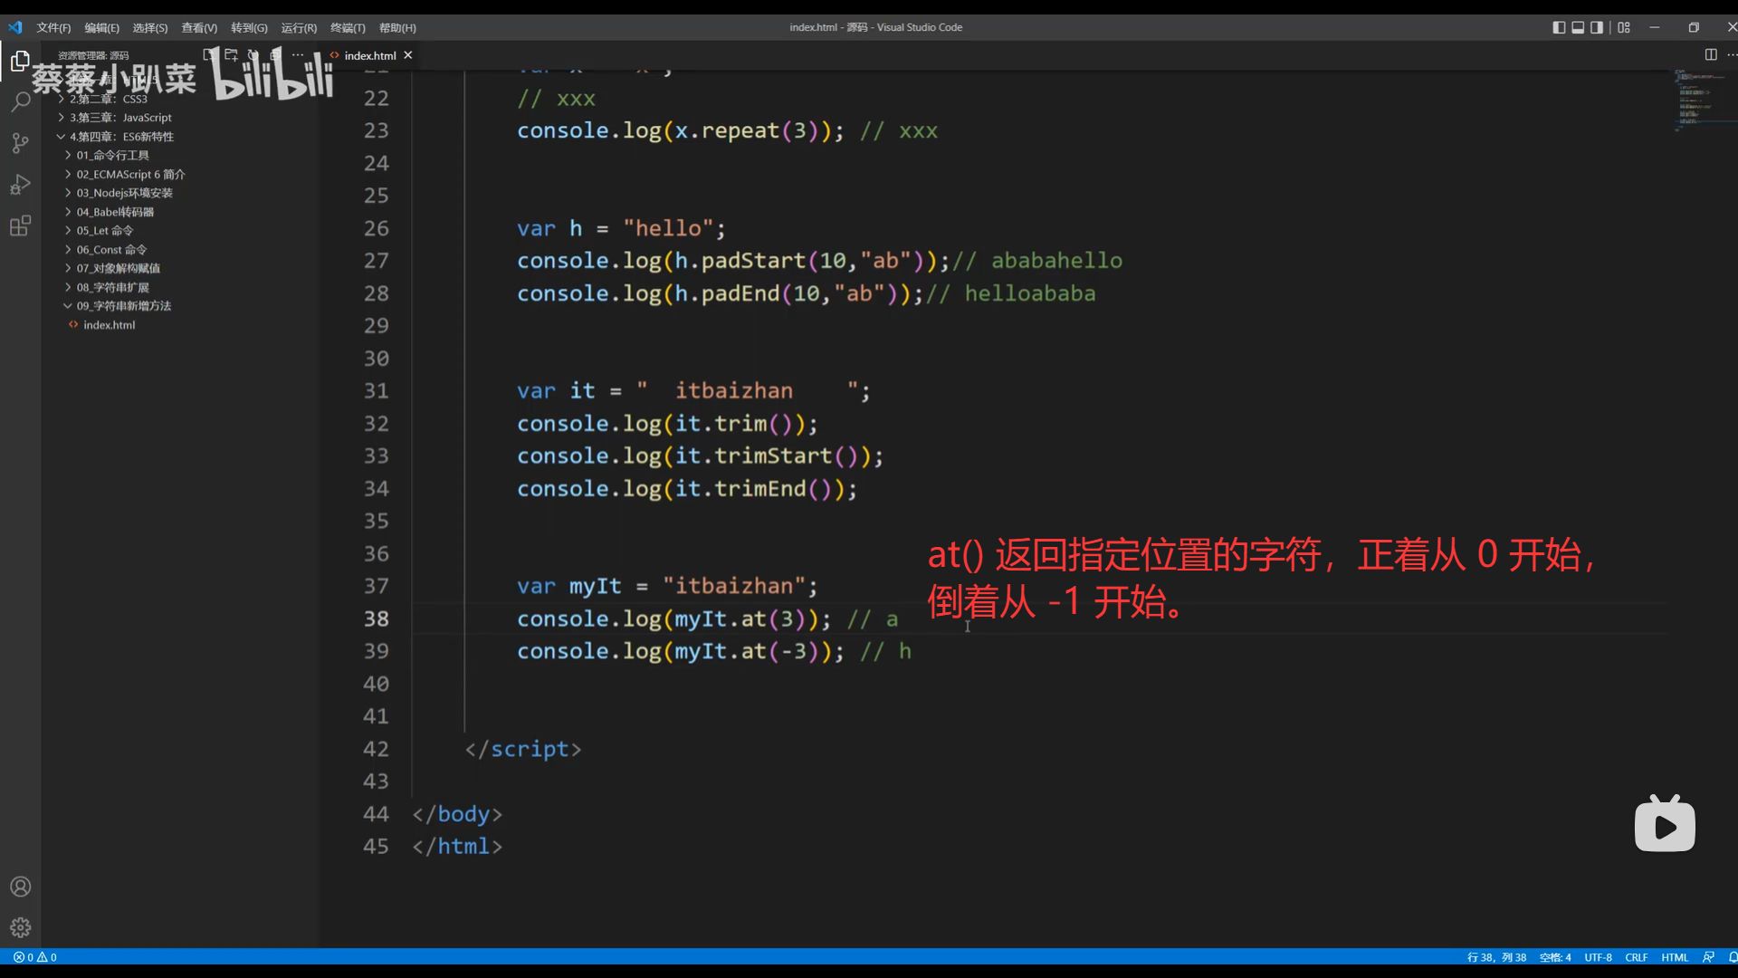The image size is (1738, 978).
Task: Click the UTF-8 encoding status button
Action: point(1598,957)
